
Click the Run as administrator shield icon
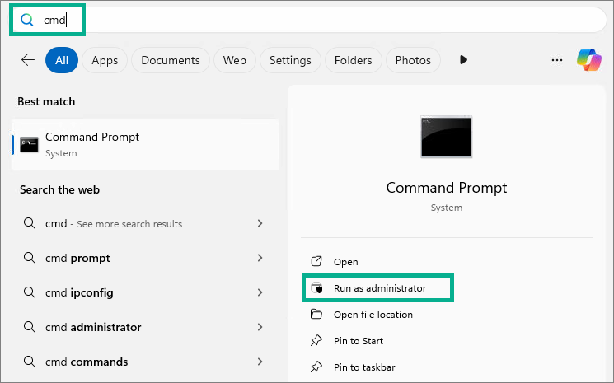pyautogui.click(x=316, y=288)
